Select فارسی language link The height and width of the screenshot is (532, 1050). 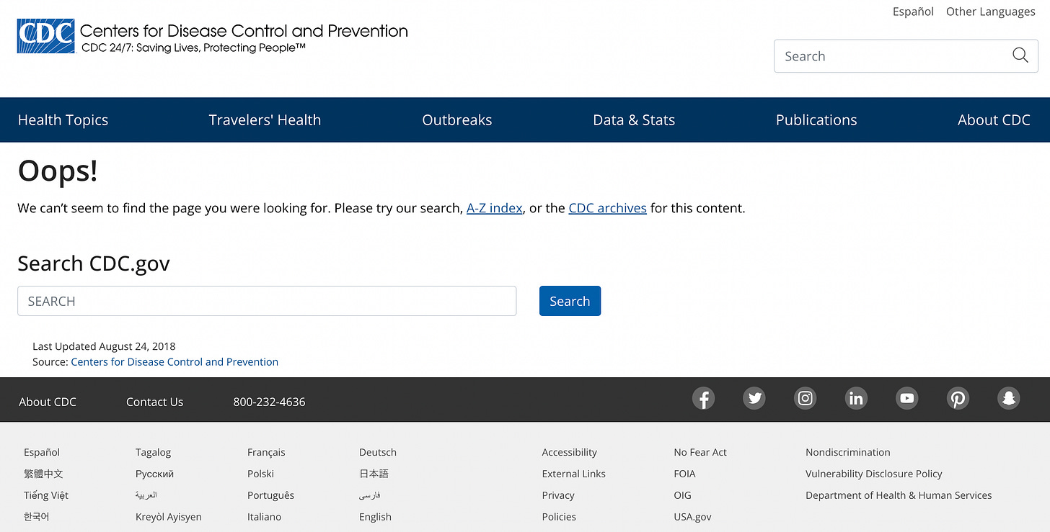pyautogui.click(x=369, y=495)
